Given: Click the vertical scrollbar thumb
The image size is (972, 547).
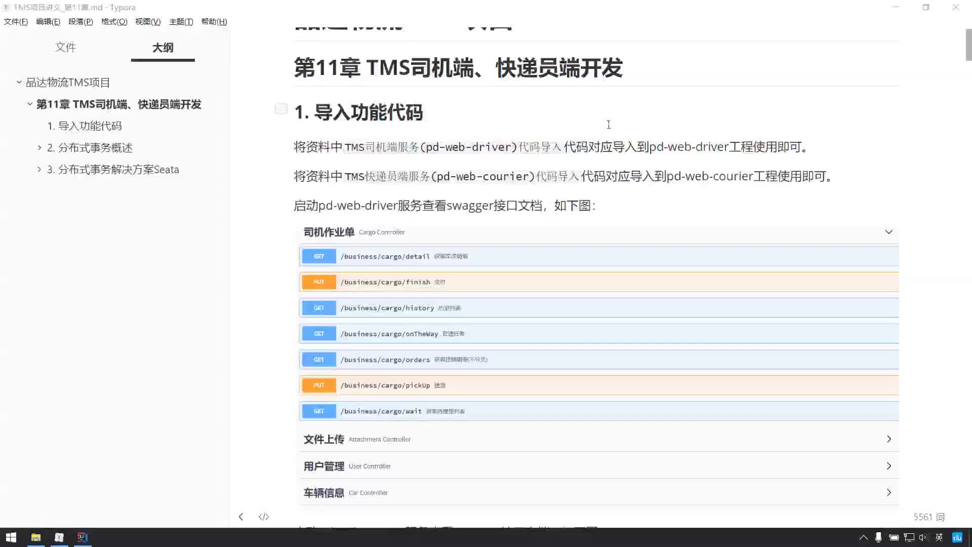Looking at the screenshot, I should click(968, 45).
